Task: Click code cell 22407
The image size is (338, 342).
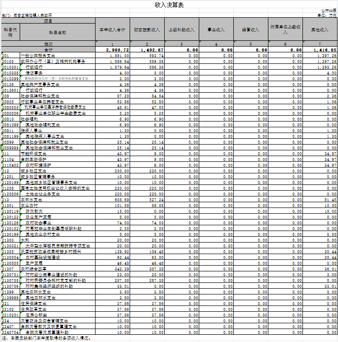Action: (x=11, y=327)
